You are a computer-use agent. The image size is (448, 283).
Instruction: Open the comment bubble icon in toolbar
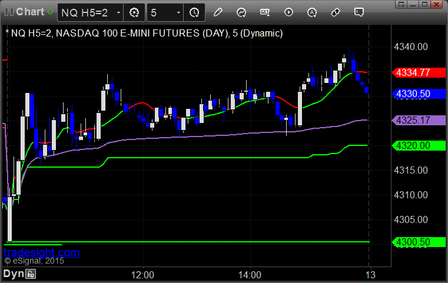tap(359, 12)
